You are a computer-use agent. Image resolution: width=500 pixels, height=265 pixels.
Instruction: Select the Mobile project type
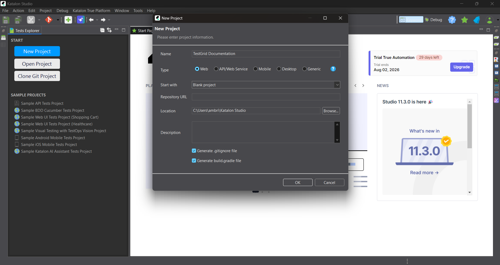click(x=262, y=69)
